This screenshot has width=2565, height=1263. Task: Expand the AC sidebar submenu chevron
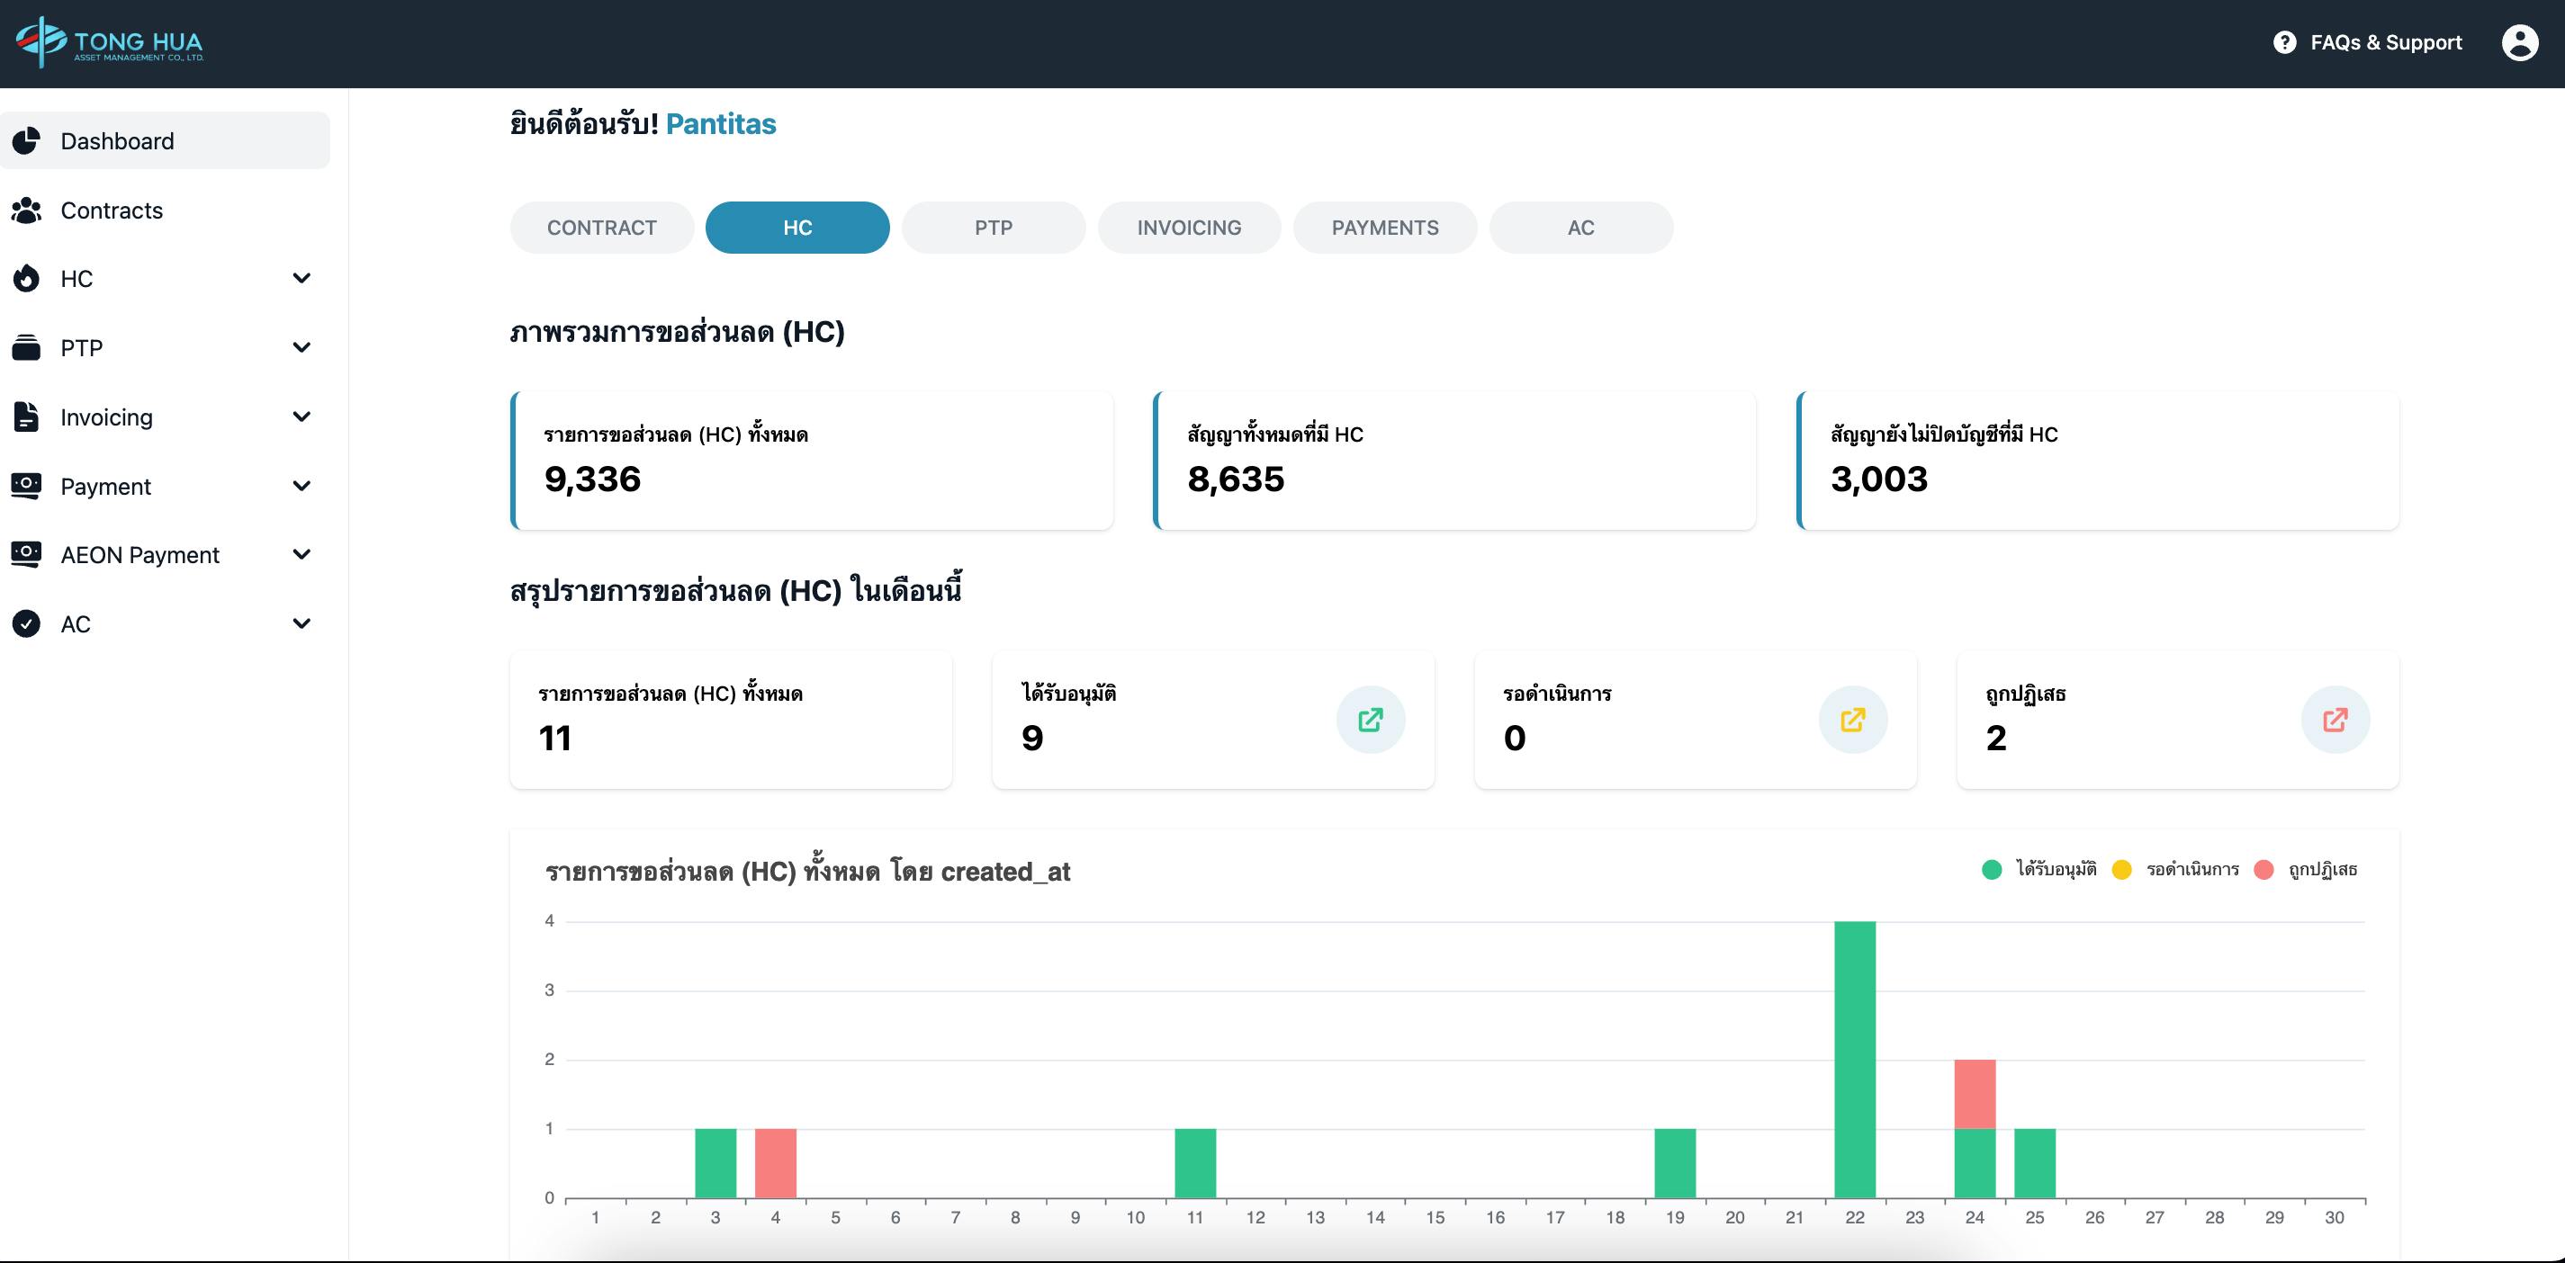[x=301, y=623]
